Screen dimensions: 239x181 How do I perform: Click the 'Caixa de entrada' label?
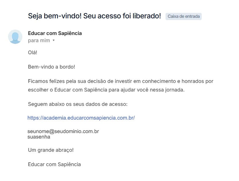pyautogui.click(x=183, y=16)
